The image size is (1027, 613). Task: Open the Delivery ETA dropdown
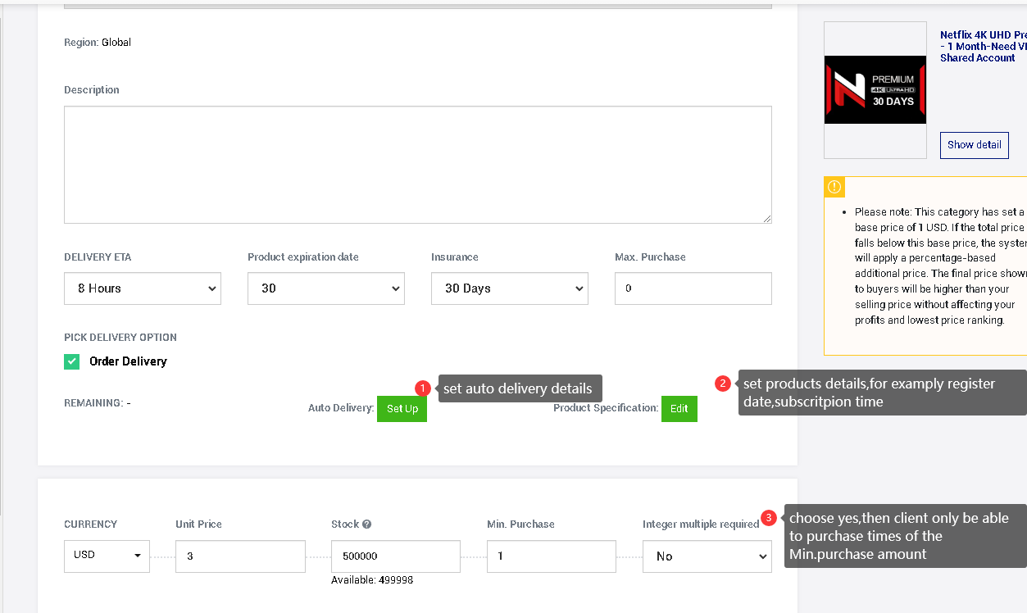tap(143, 288)
